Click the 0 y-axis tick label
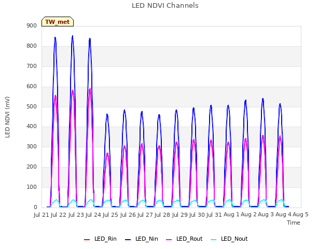This screenshot has width=332, height=249. pyautogui.click(x=35, y=208)
